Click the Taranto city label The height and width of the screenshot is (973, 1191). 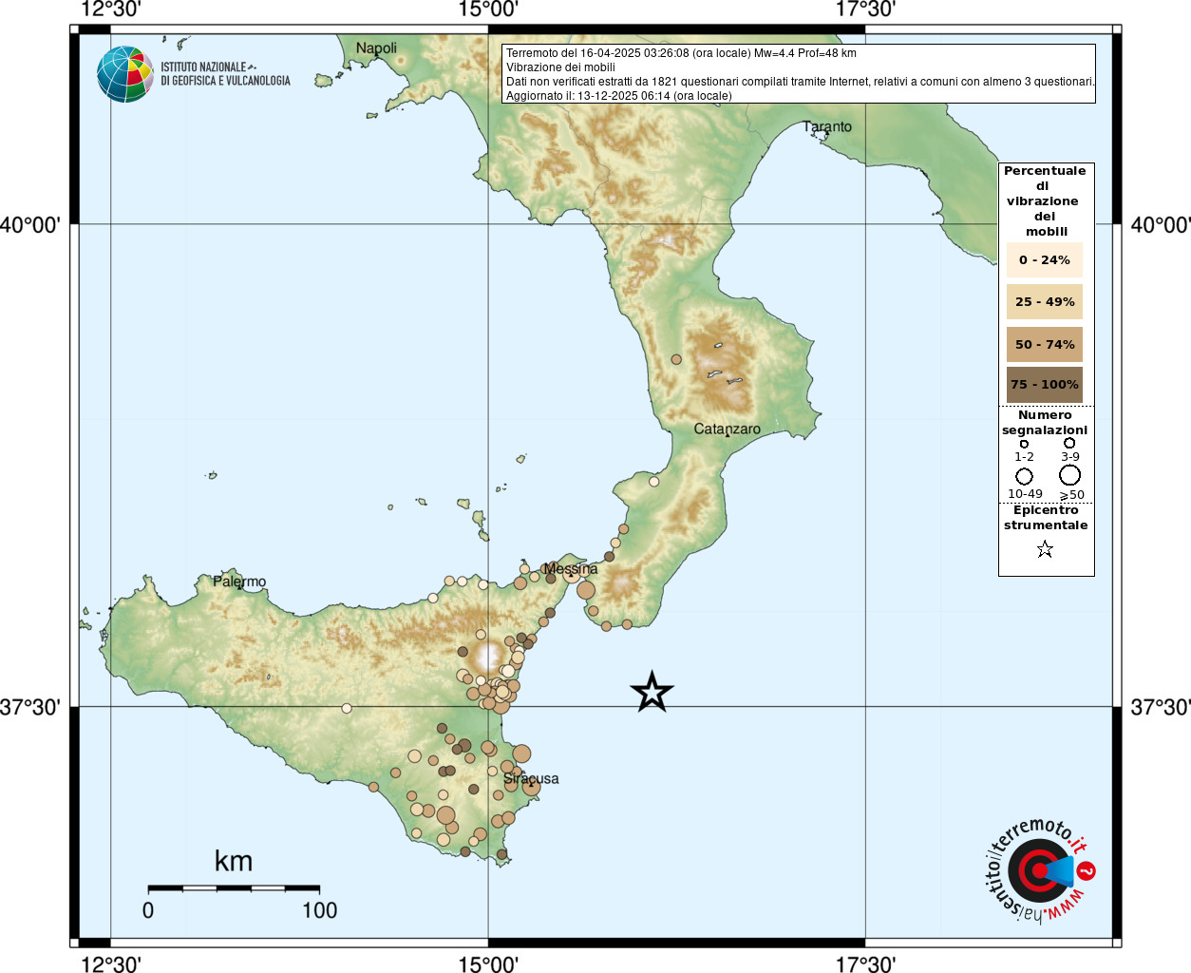[x=827, y=127]
